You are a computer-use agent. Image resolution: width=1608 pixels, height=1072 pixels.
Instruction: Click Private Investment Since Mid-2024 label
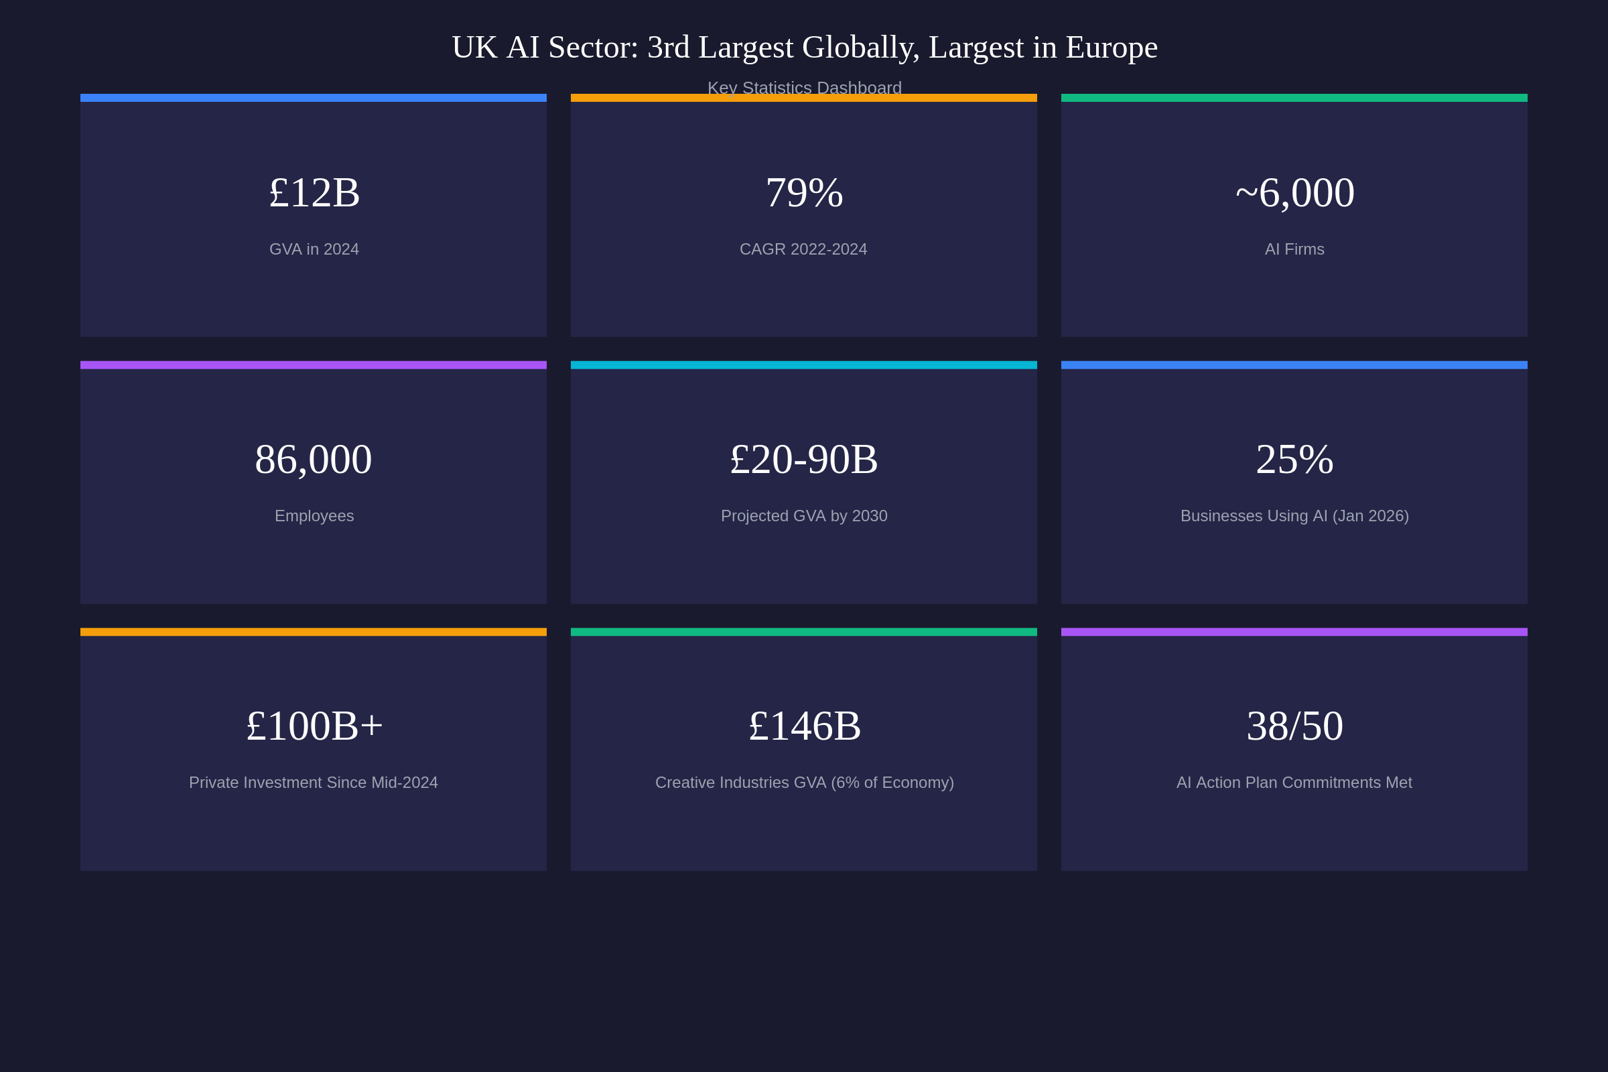click(314, 783)
